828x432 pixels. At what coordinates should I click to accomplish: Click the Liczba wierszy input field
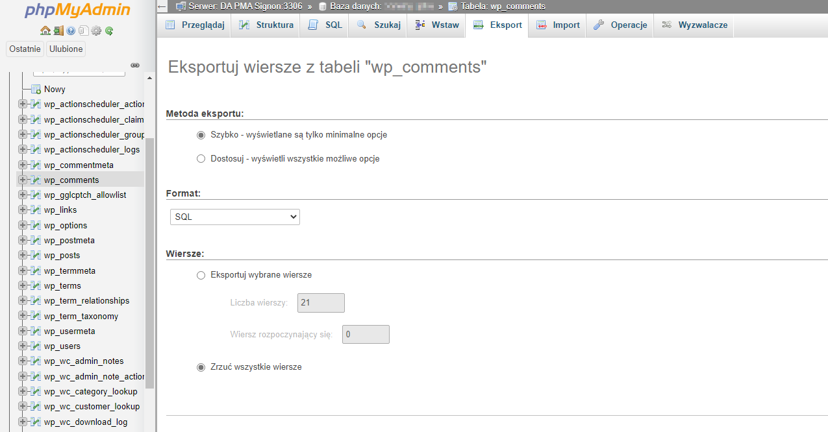(x=321, y=303)
